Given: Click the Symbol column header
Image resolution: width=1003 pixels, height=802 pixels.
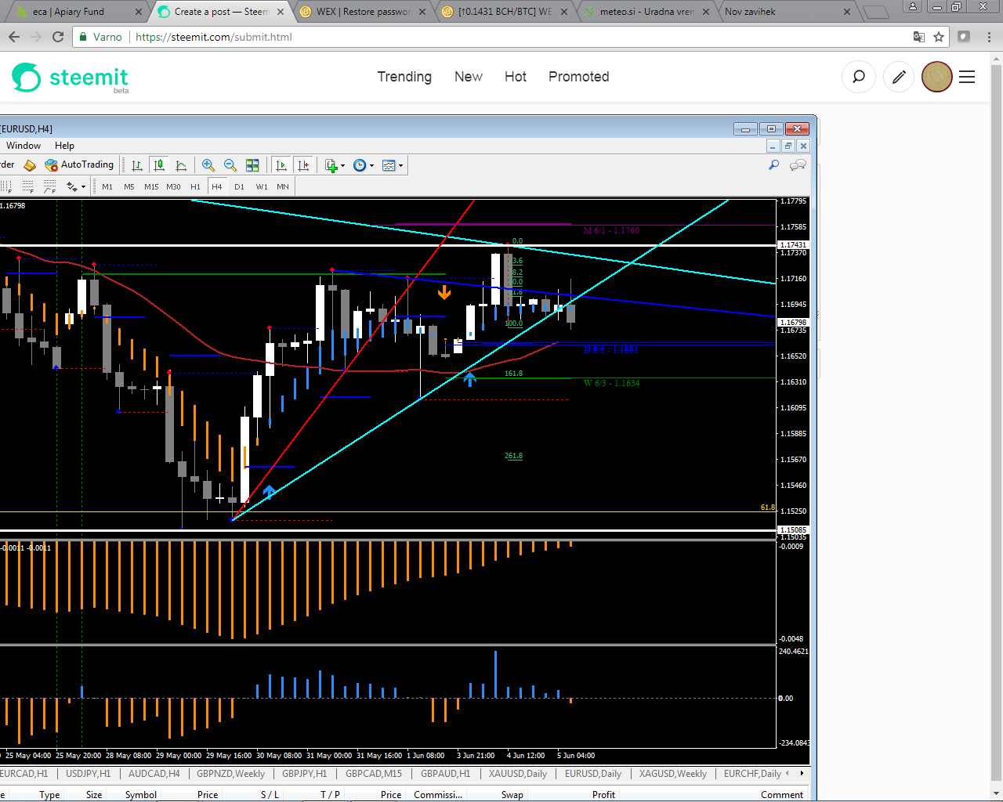Looking at the screenshot, I should 141,794.
